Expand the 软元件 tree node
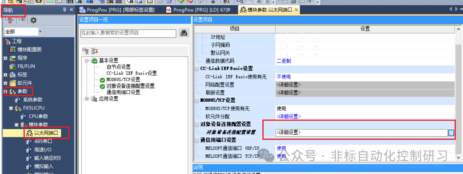Viewport: 463px width, 174px height. pos(5,83)
